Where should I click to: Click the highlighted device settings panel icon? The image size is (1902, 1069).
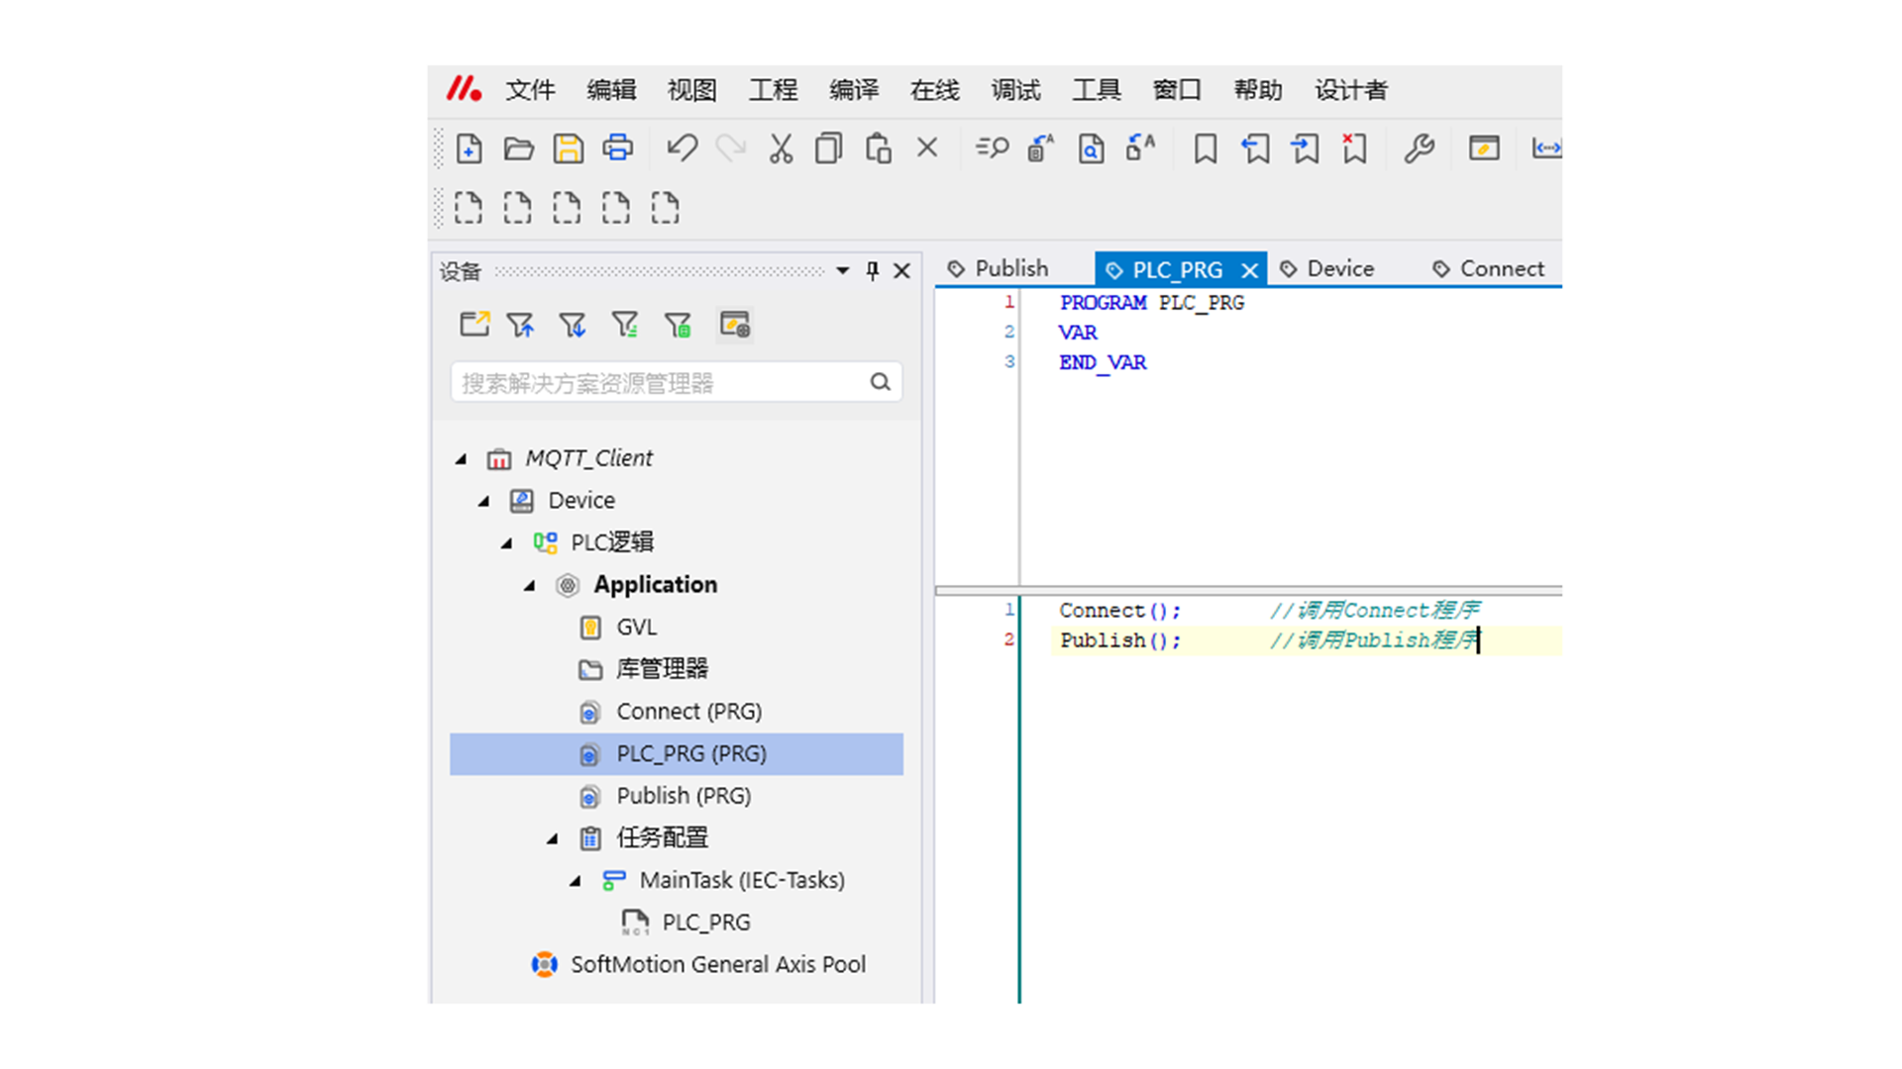735,325
